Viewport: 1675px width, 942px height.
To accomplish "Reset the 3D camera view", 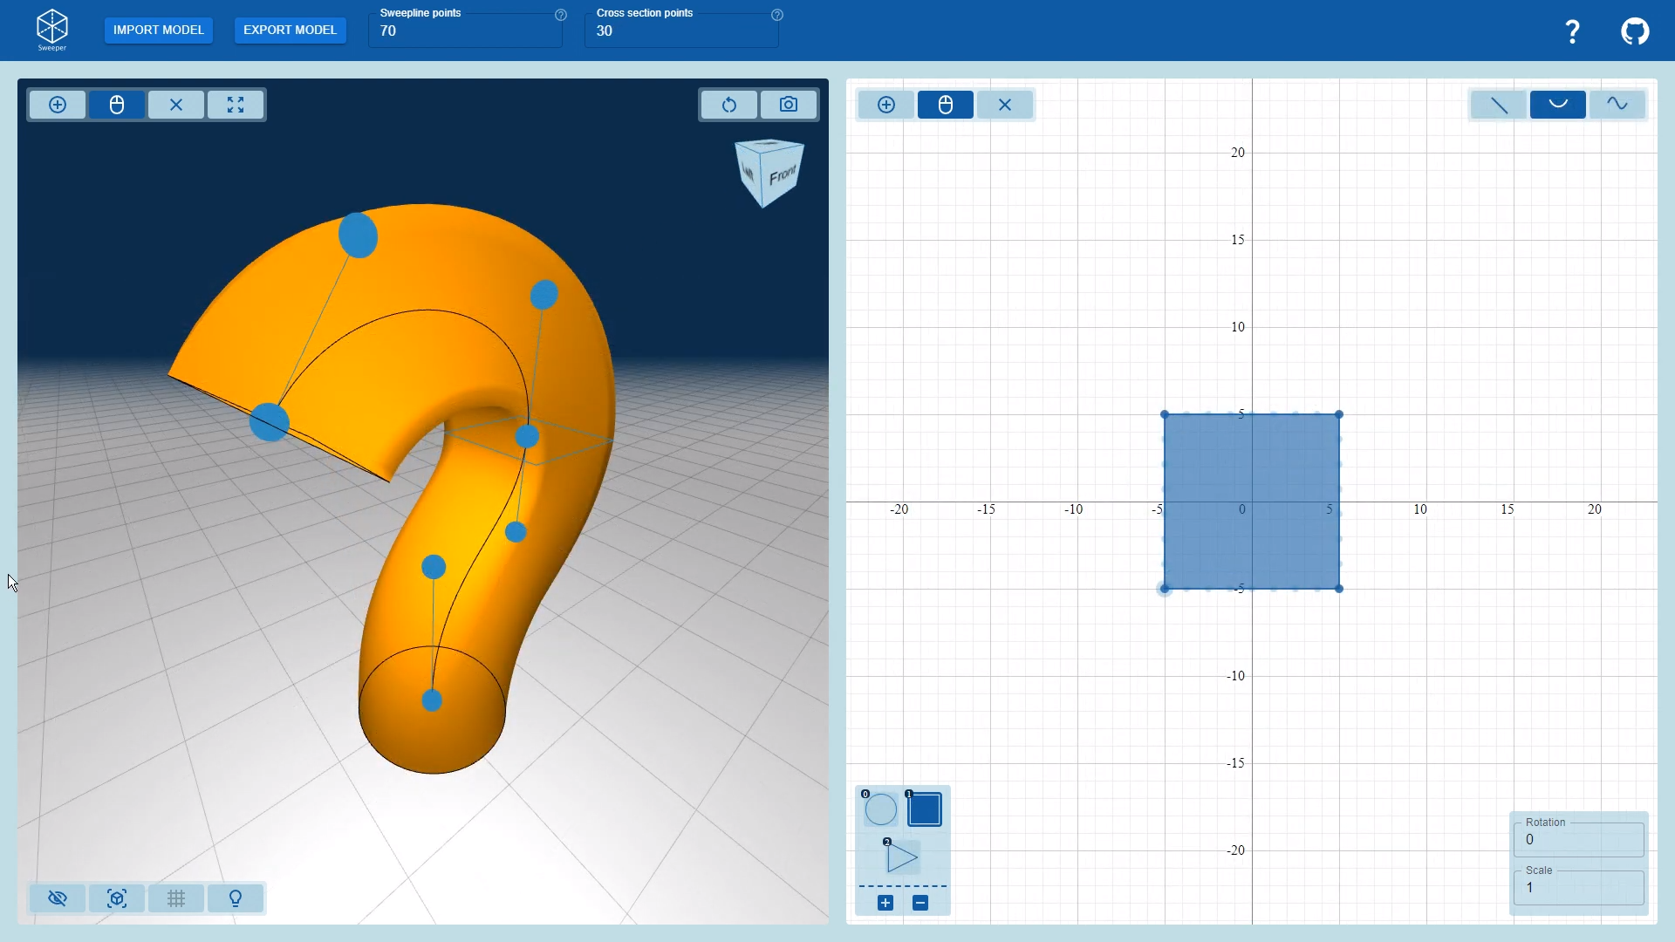I will coord(729,105).
